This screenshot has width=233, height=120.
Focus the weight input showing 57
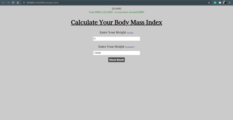pyautogui.click(x=116, y=39)
